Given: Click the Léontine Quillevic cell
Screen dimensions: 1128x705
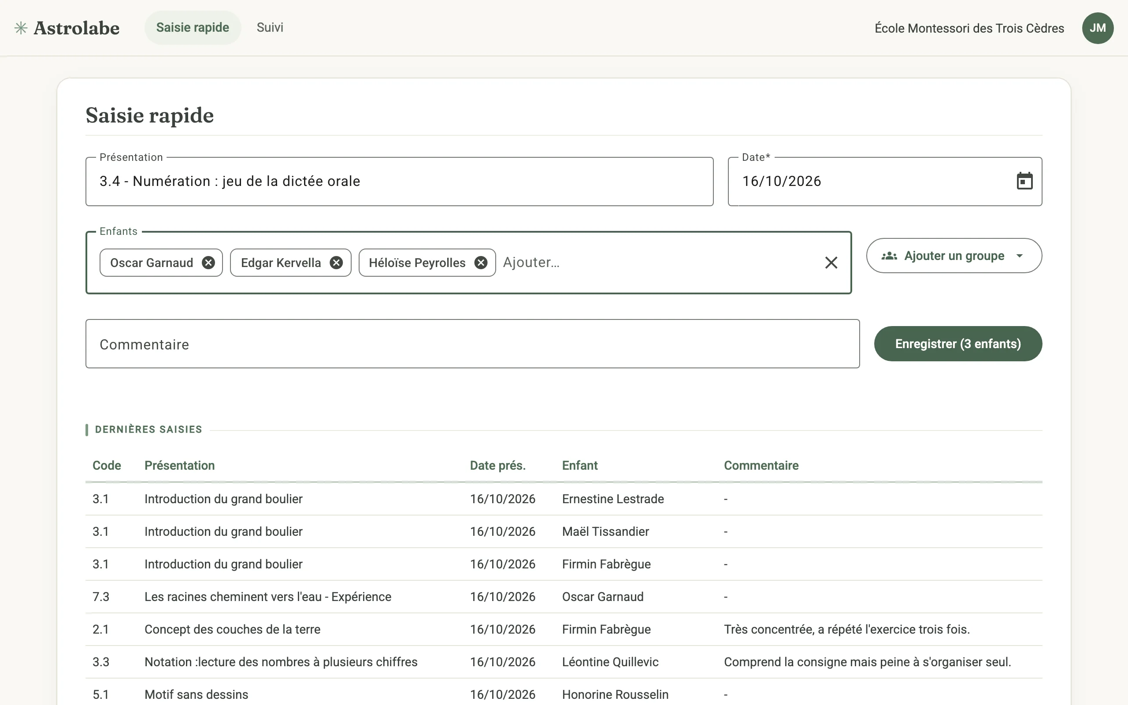Looking at the screenshot, I should coord(610,662).
